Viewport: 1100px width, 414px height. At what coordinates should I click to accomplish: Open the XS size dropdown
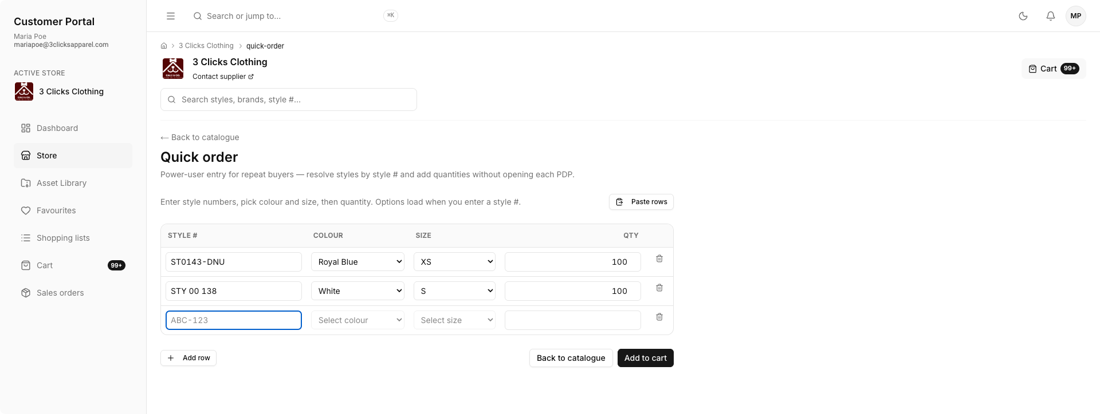point(454,262)
